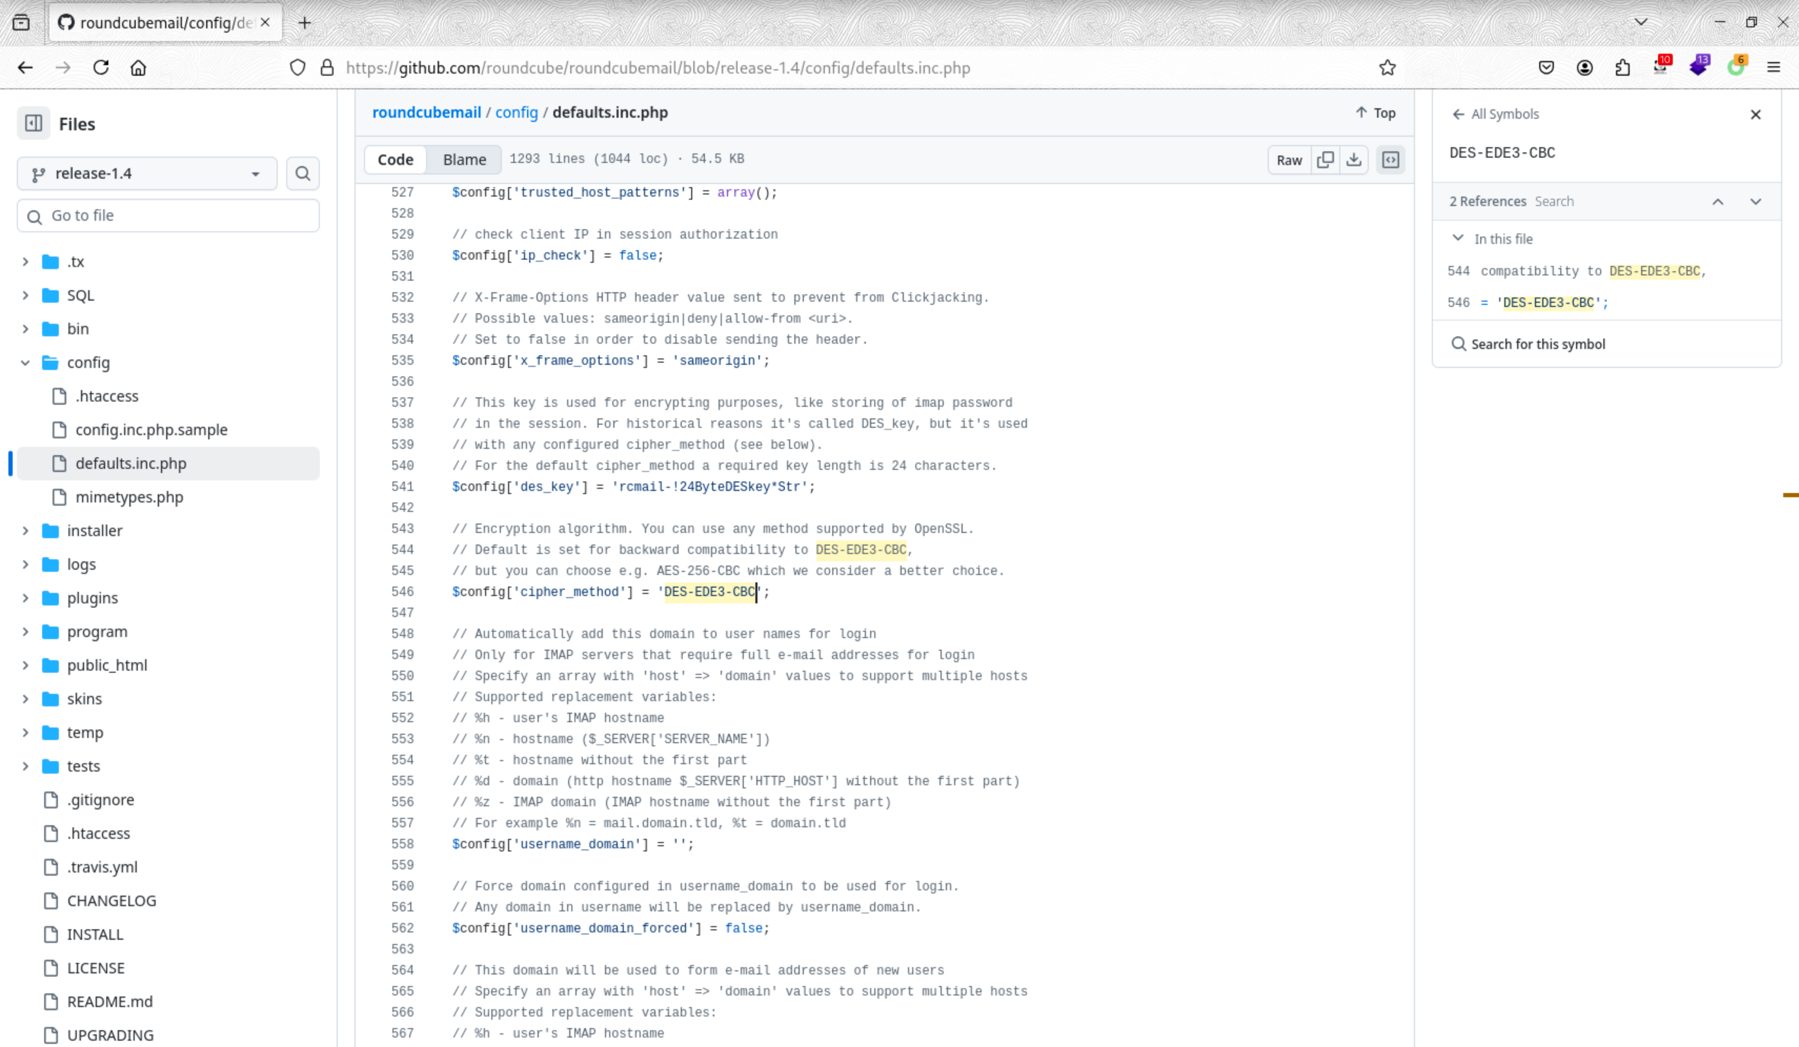This screenshot has width=1799, height=1047.
Task: Expand the program folder
Action: (x=26, y=631)
